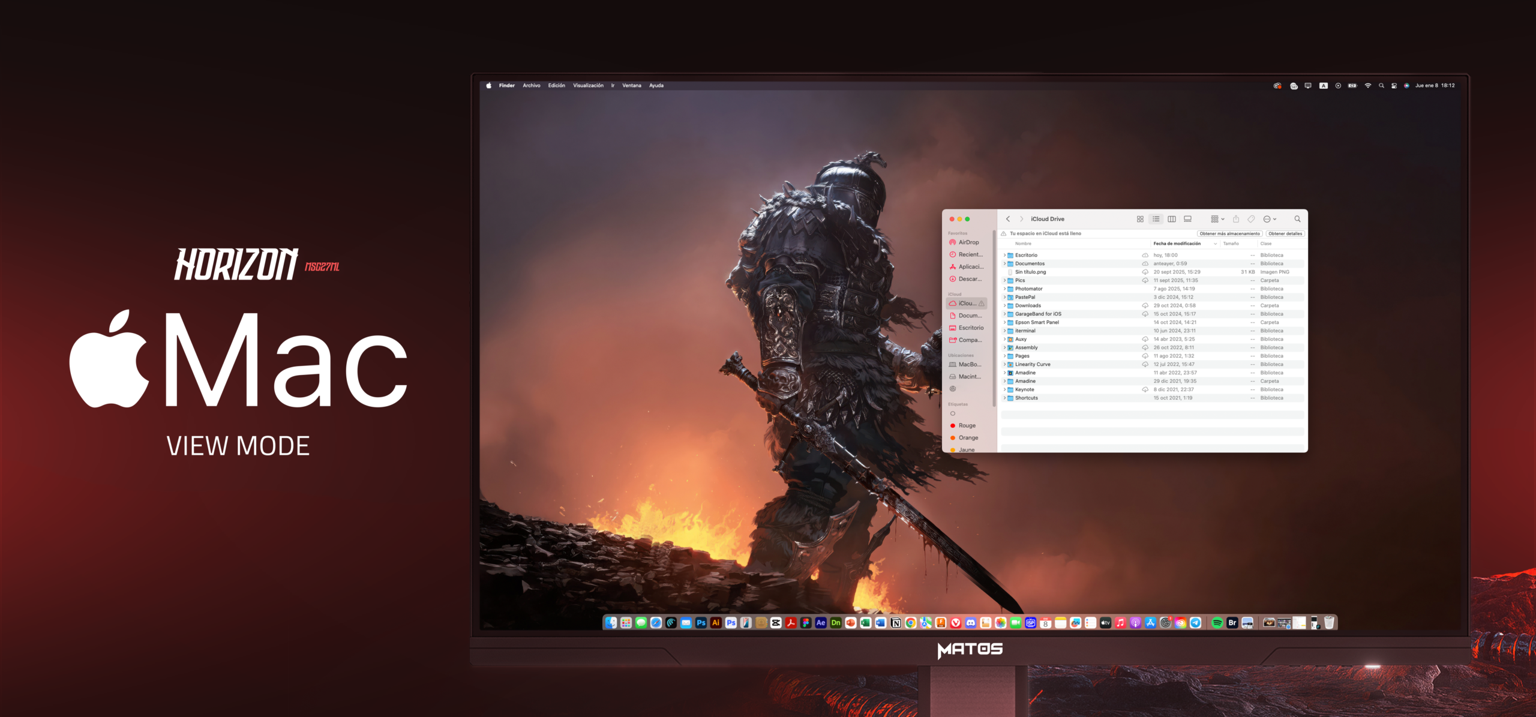1536x717 pixels.
Task: Open the Archivo menu
Action: point(531,85)
